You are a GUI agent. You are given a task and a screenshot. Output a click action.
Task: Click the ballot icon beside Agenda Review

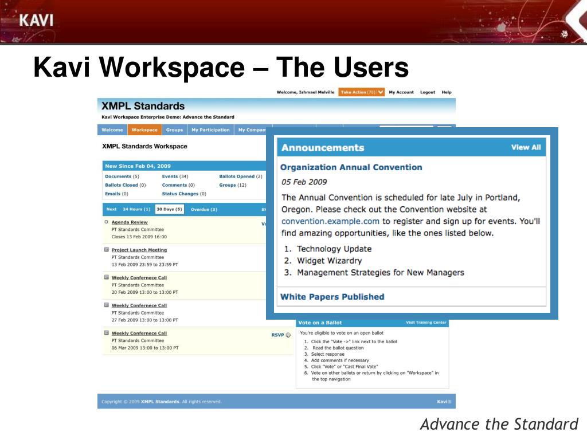tap(106, 222)
